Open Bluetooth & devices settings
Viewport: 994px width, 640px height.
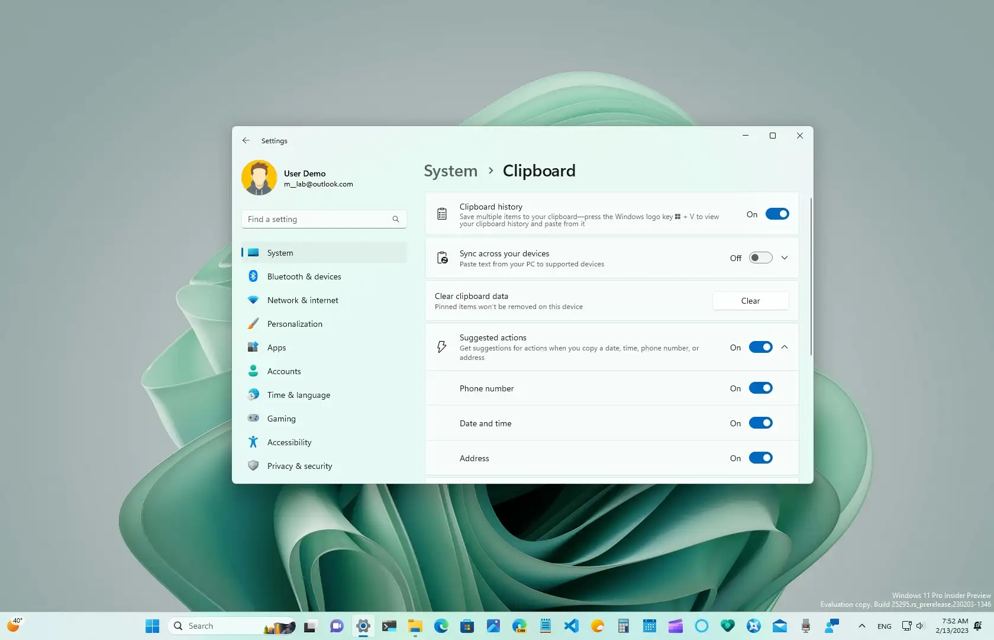tap(324, 276)
